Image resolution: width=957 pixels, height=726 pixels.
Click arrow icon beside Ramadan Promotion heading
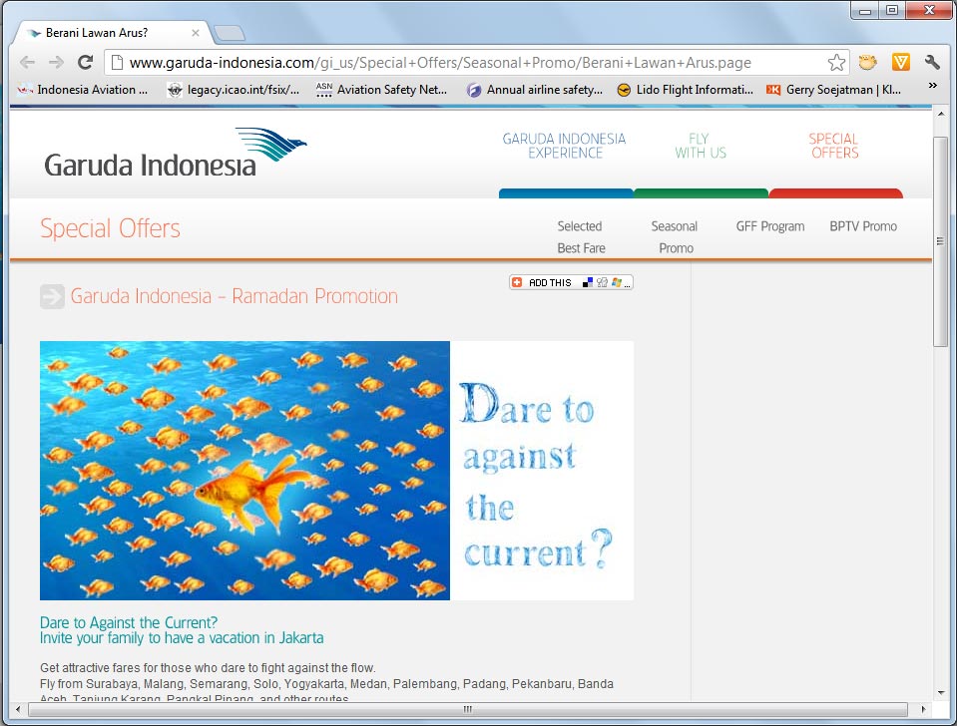[52, 296]
